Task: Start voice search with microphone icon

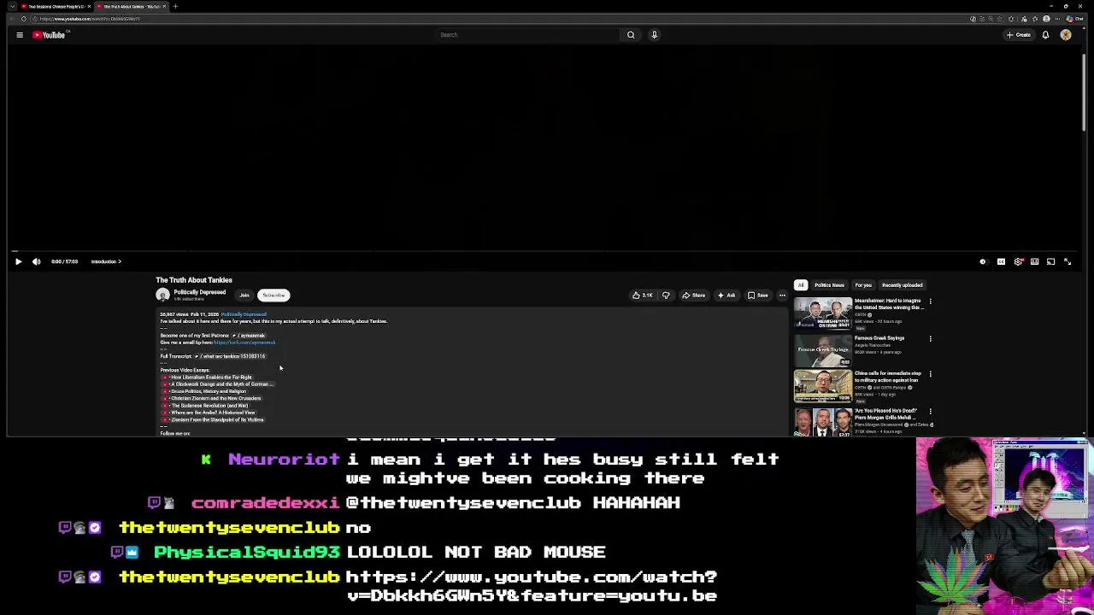Action: tap(655, 35)
